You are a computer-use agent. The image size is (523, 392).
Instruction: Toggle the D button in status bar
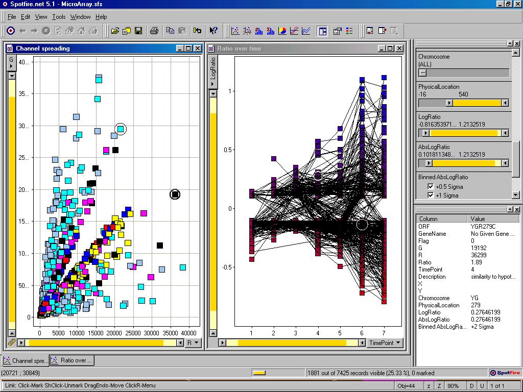pyautogui.click(x=471, y=386)
